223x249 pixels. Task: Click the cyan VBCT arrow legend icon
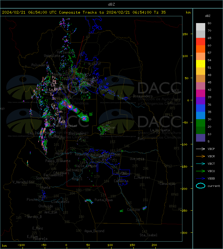(200, 164)
